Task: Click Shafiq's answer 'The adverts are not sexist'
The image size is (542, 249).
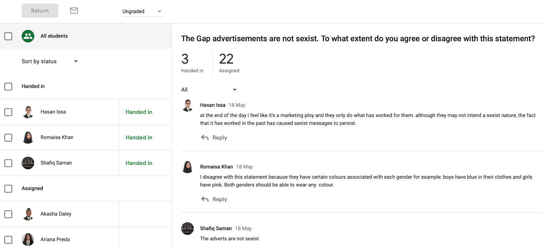Action: click(229, 239)
